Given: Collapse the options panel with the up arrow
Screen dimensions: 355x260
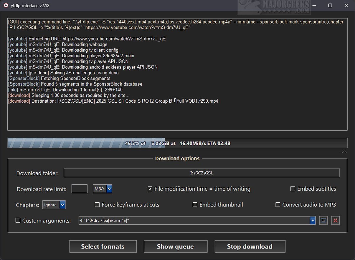Looking at the screenshot, I should 344,152.
